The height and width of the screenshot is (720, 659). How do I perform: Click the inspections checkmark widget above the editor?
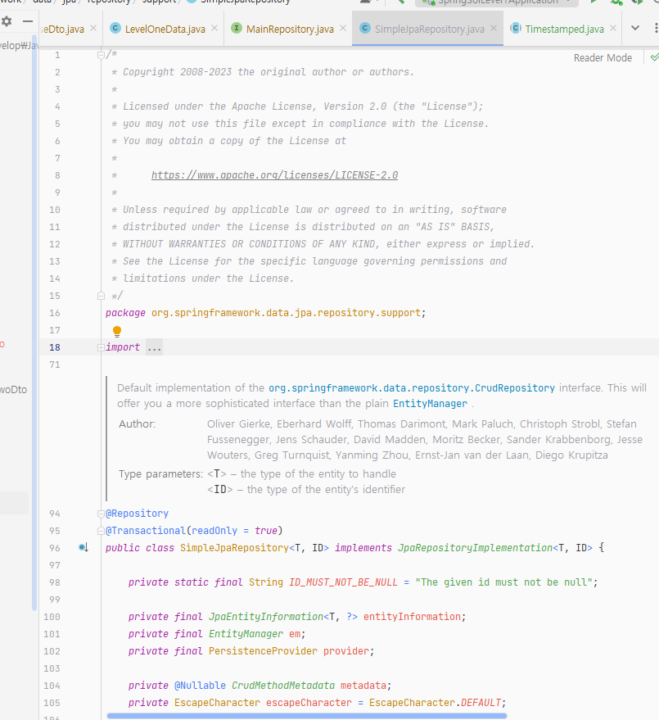click(x=652, y=57)
